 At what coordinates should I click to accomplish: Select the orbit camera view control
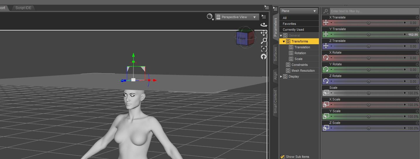(x=263, y=25)
